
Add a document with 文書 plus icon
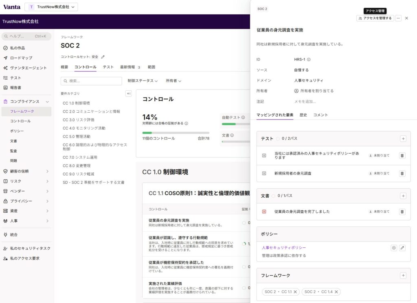click(x=403, y=196)
